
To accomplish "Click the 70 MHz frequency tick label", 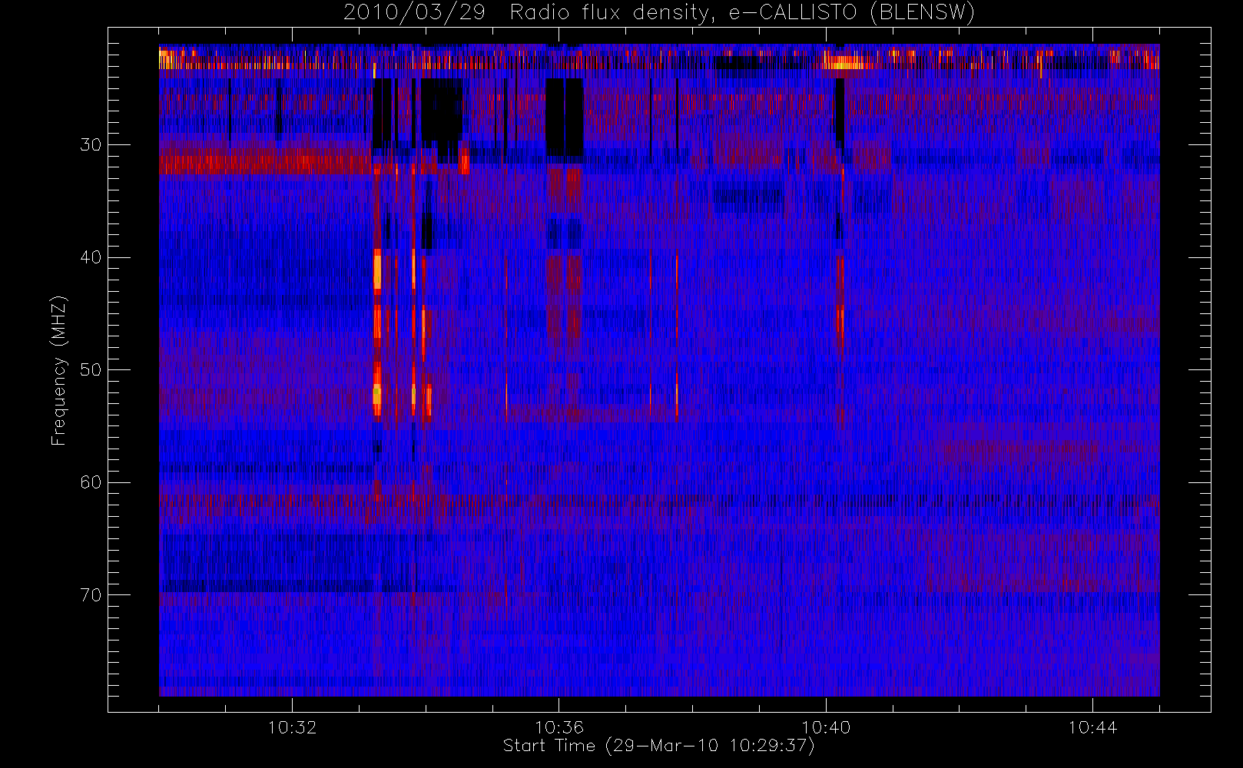I will [x=91, y=595].
